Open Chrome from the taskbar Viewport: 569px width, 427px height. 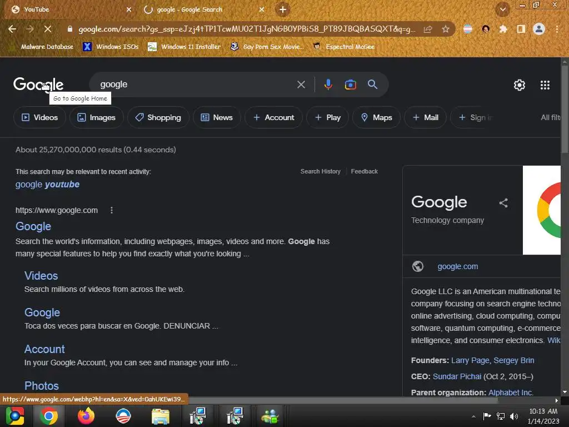click(49, 416)
